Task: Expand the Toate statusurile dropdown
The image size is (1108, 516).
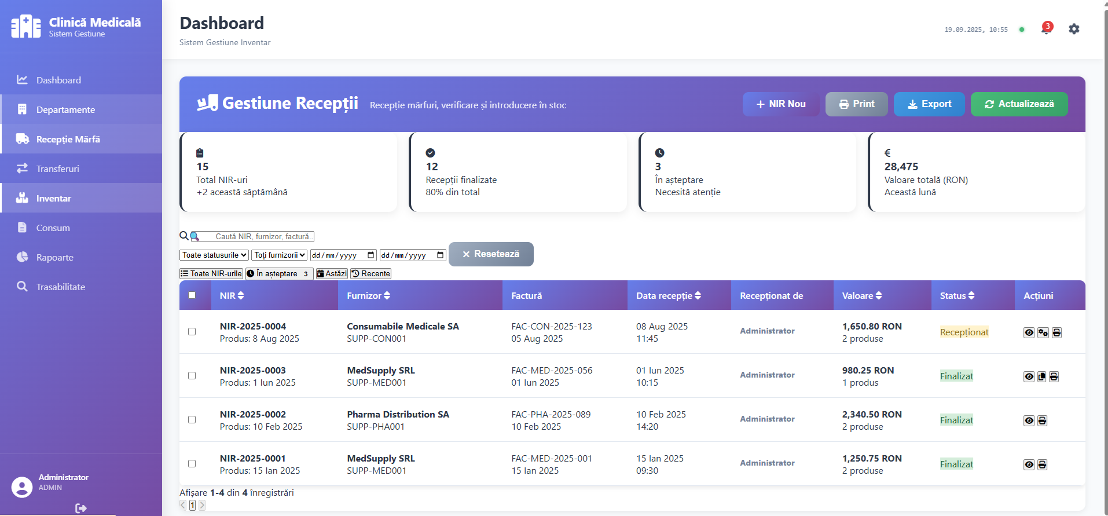Action: point(214,255)
